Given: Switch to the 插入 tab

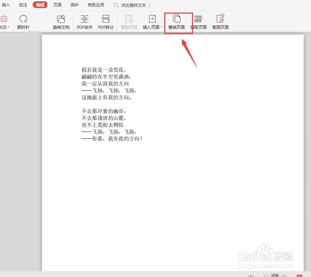Looking at the screenshot, I should 6,5.
